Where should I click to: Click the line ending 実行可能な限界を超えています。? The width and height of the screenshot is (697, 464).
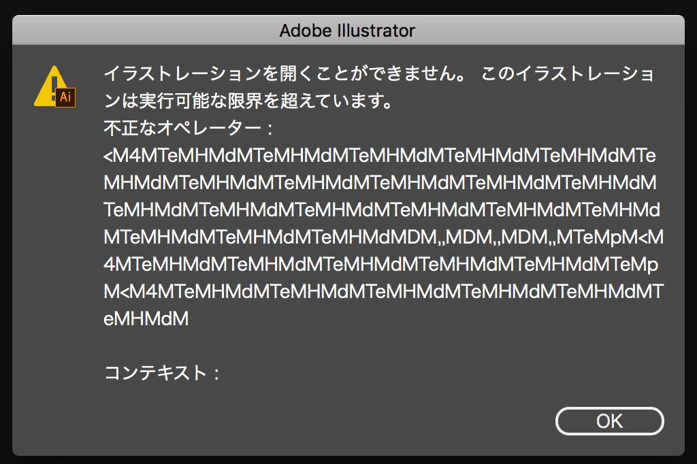tap(248, 101)
